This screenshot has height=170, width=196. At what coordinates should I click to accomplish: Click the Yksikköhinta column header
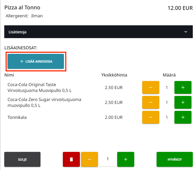click(x=114, y=75)
